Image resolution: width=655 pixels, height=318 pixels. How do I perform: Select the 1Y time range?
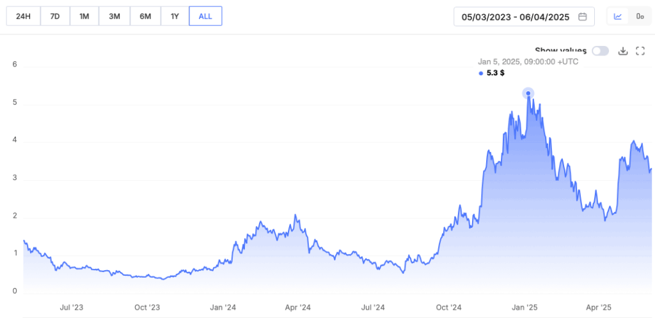point(175,17)
